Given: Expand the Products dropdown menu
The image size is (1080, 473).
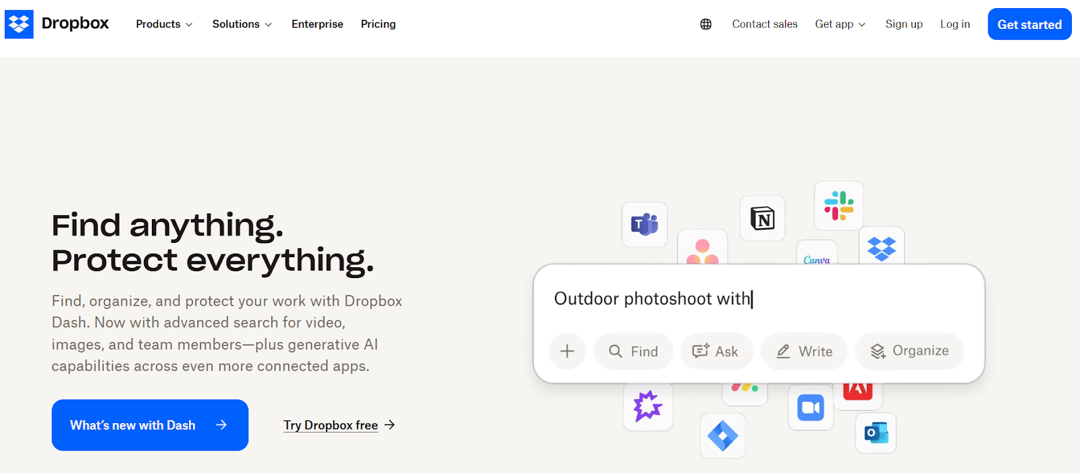Looking at the screenshot, I should point(164,24).
